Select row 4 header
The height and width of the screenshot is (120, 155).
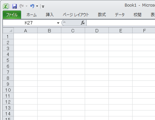[8, 54]
